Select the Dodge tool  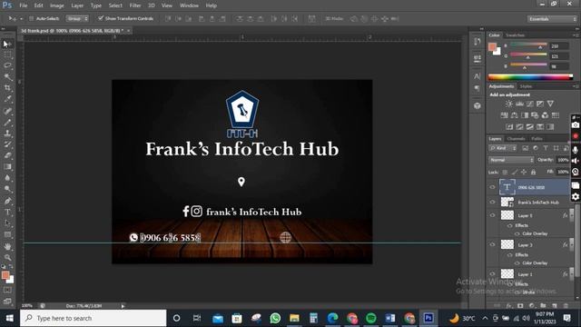pos(7,189)
